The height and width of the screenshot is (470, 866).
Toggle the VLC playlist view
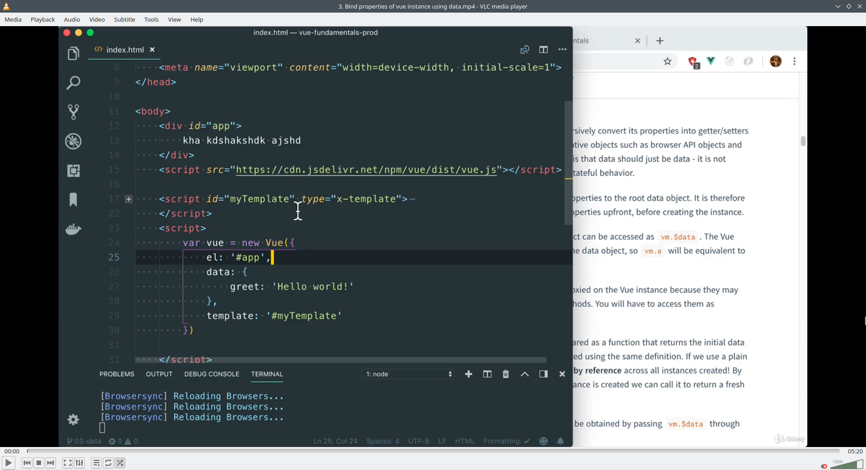(97, 463)
